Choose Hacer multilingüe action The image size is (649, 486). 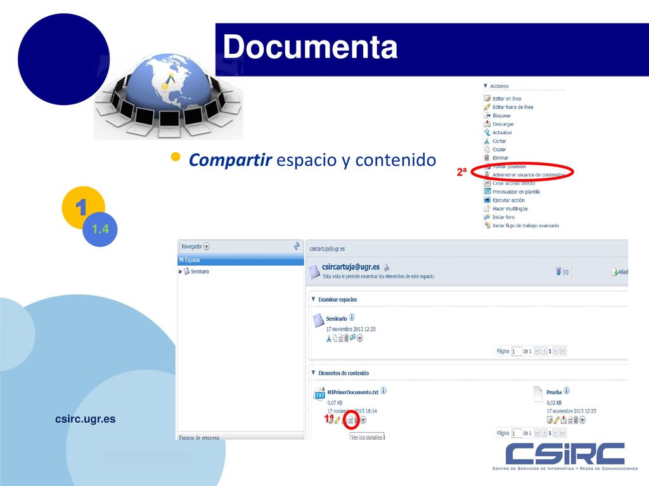[x=510, y=209]
